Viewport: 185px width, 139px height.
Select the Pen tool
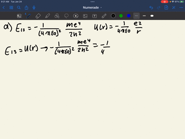tap(28, 16)
